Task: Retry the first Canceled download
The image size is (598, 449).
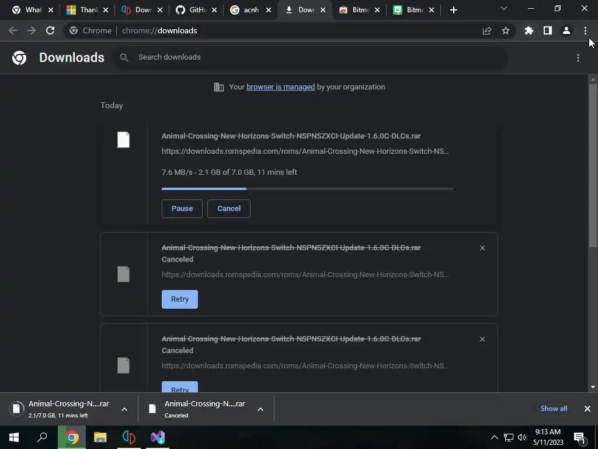Action: click(180, 299)
